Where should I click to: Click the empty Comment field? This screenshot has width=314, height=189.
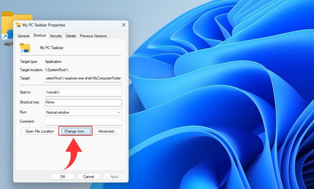coord(83,122)
